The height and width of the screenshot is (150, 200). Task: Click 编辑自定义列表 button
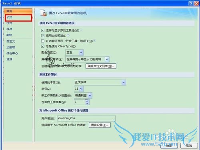[101, 66]
